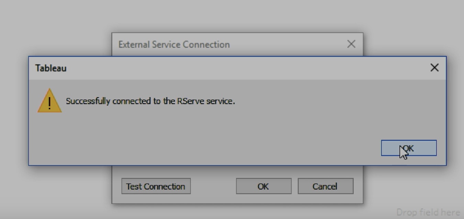This screenshot has height=219, width=464.
Task: Click empty title bar space right of "Tableau"
Action: (x=241, y=68)
